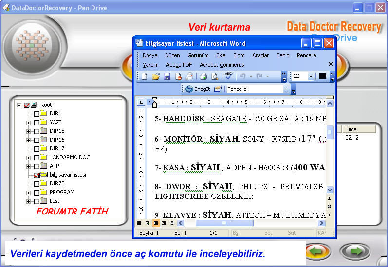Switch to Print Layout view icon
The image size is (388, 267).
[156, 223]
